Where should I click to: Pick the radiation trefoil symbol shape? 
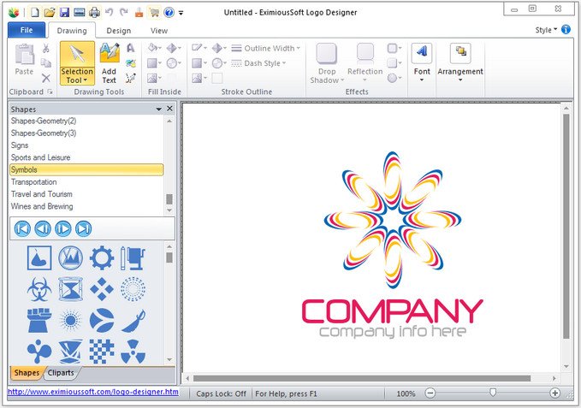point(133,351)
